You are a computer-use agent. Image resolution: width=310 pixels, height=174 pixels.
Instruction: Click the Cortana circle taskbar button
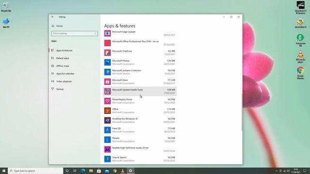67,171
